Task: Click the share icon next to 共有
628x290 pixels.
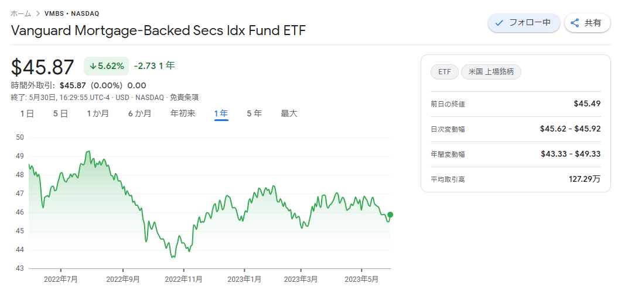Action: (x=575, y=23)
